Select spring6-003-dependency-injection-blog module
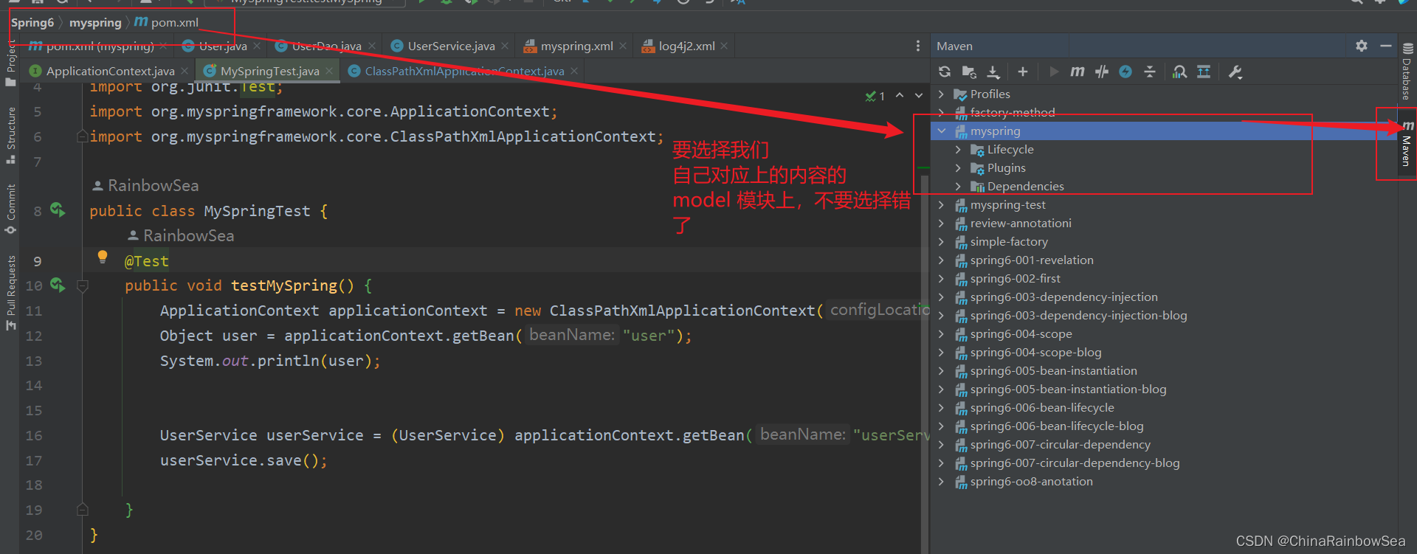The height and width of the screenshot is (554, 1417). click(1078, 315)
